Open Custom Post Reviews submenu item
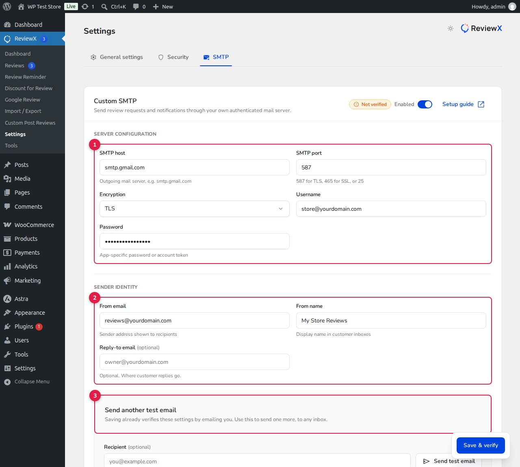Screen dimensions: 520x467 point(30,123)
